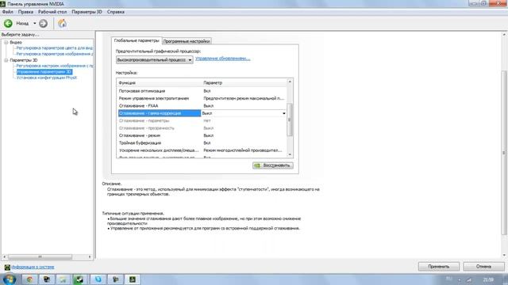Open the Информация о системе link
508x285 pixels.
33,268
